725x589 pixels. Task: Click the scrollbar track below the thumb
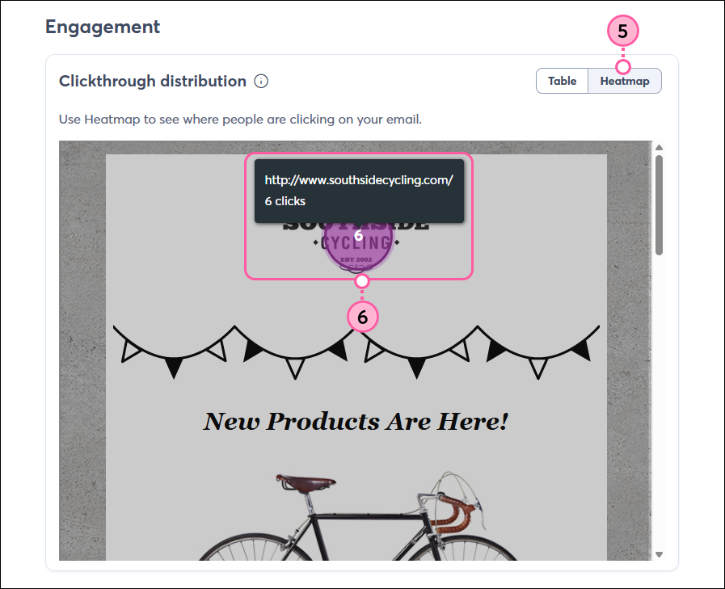pyautogui.click(x=660, y=402)
